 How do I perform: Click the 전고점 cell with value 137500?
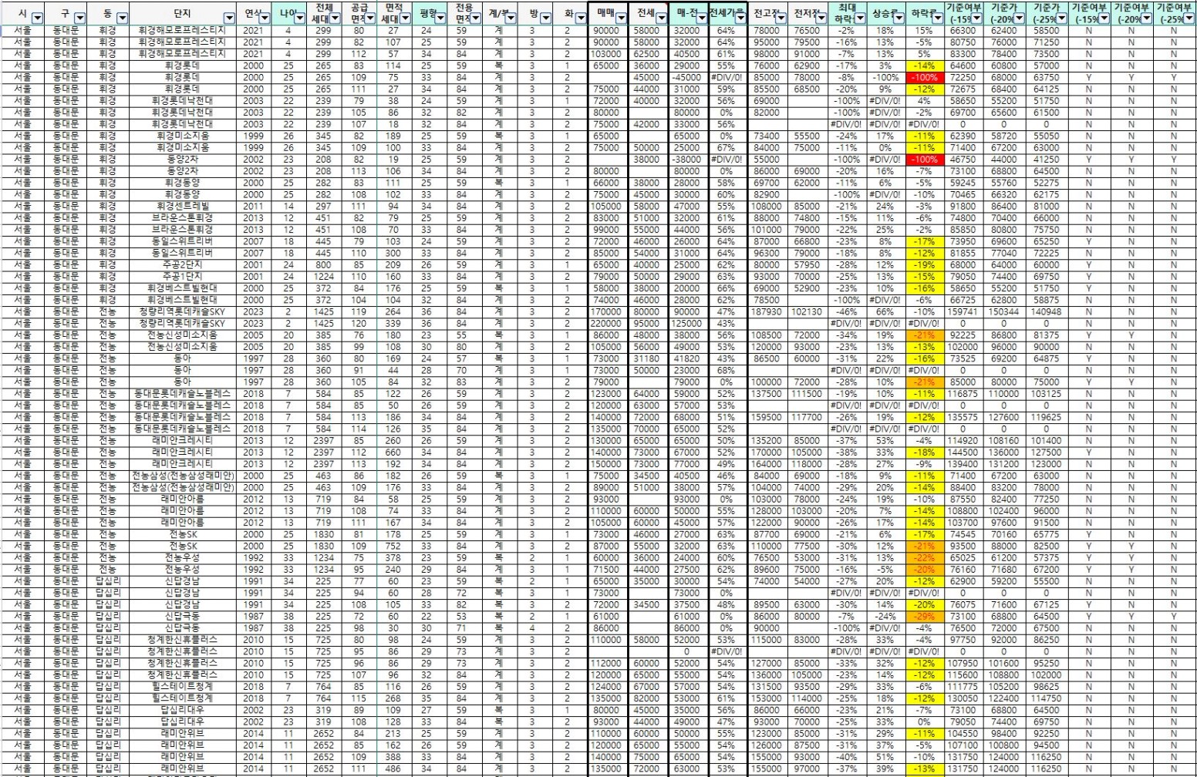point(767,394)
